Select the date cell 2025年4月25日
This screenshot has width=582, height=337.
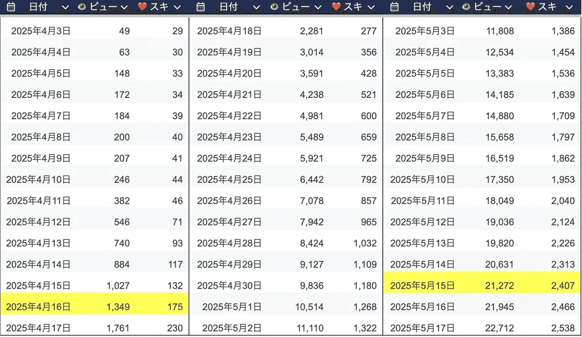[x=229, y=179]
